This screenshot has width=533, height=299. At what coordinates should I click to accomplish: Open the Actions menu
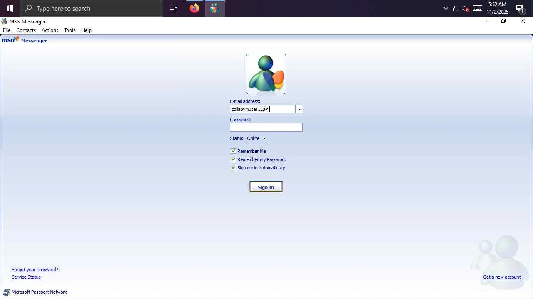50,30
